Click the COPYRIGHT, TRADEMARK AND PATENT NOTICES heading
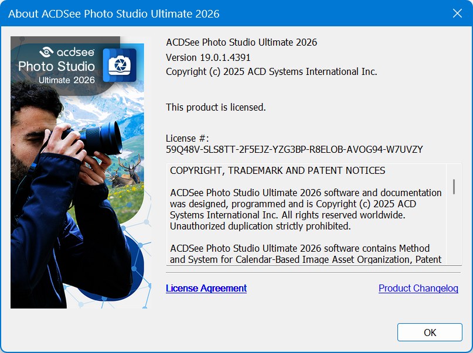The width and height of the screenshot is (473, 353). (x=277, y=171)
